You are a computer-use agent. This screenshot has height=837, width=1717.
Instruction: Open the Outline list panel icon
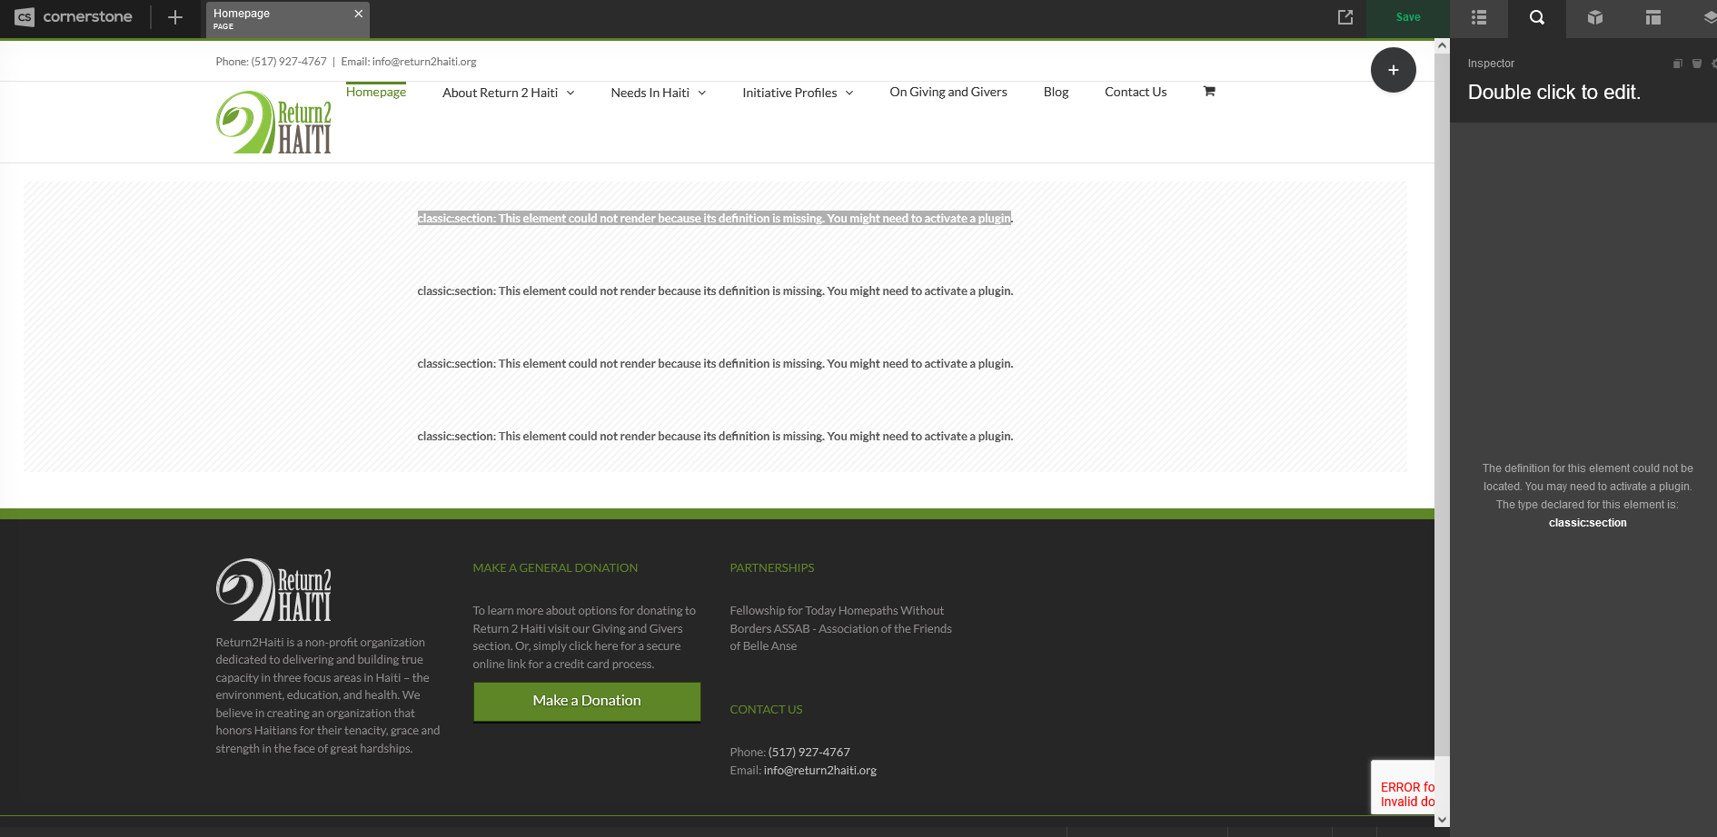1479,17
